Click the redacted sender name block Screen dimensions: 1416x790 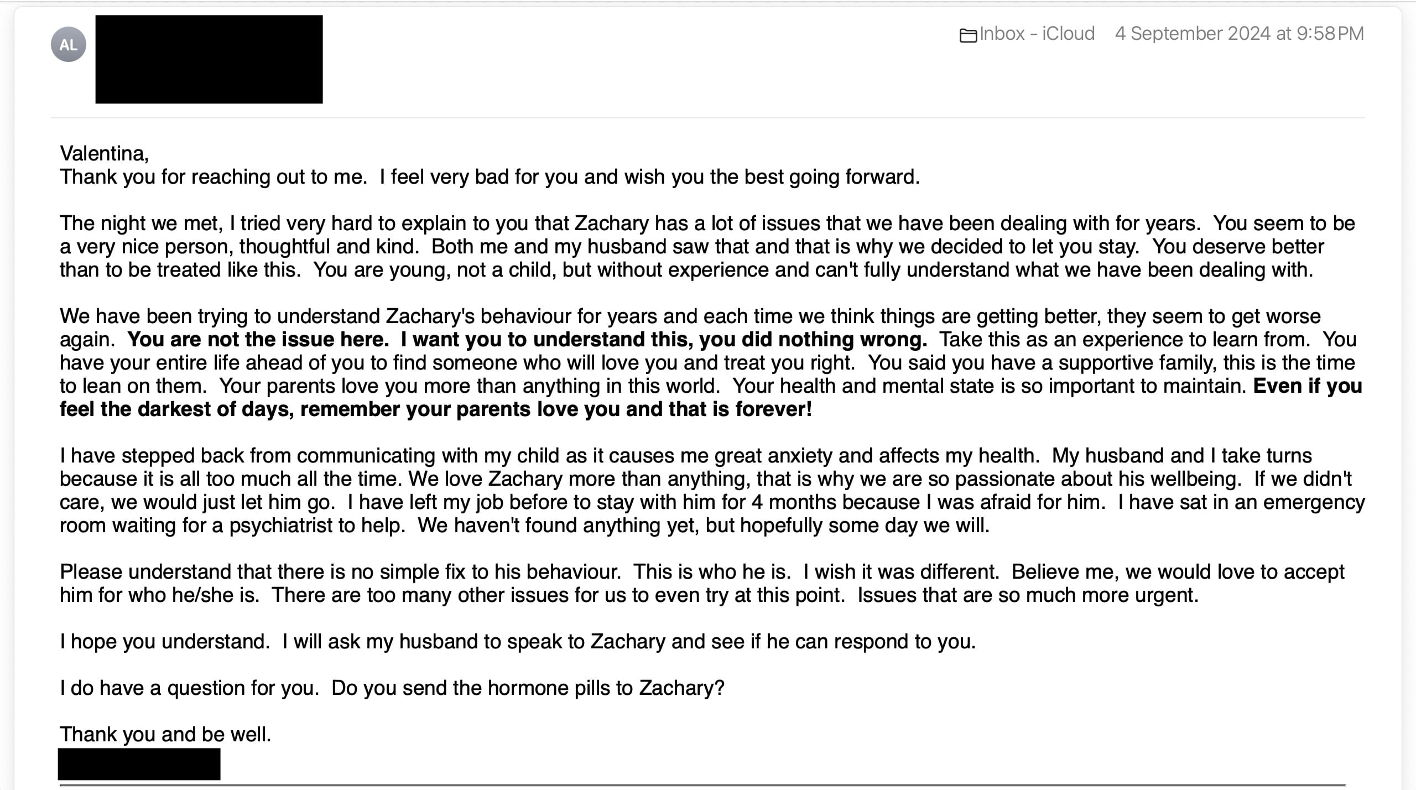[x=209, y=59]
